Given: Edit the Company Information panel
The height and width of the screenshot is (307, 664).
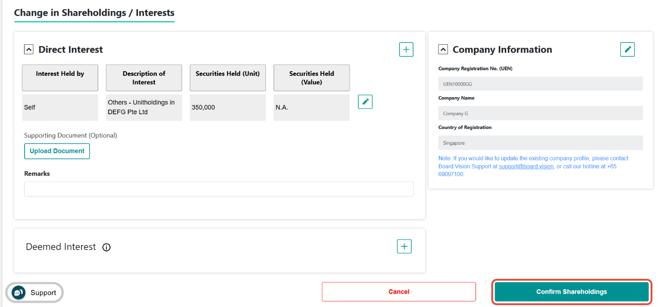Looking at the screenshot, I should pos(627,49).
